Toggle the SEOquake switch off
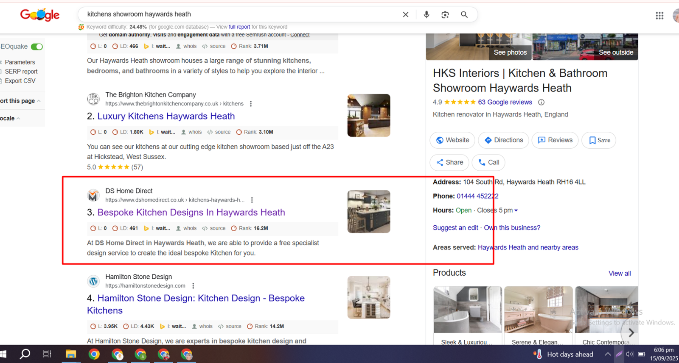 click(x=37, y=47)
